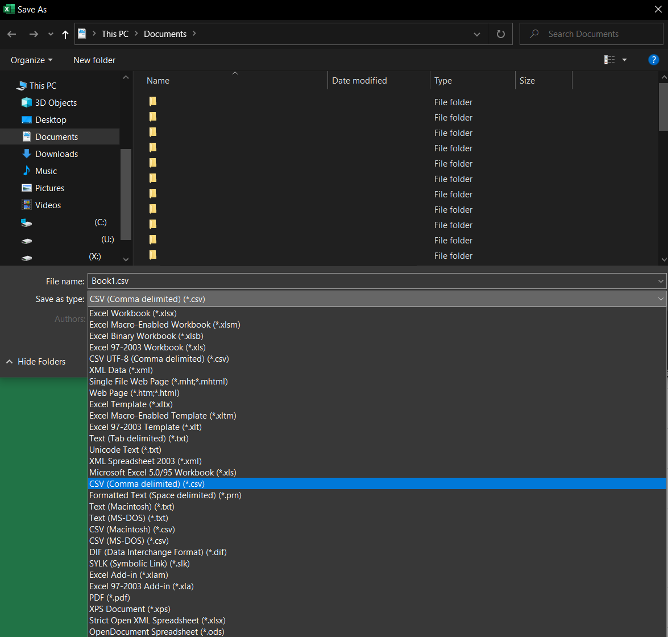This screenshot has width=668, height=637.
Task: Choose OpenDocument Spreadsheet (*.ods)
Action: (377, 631)
